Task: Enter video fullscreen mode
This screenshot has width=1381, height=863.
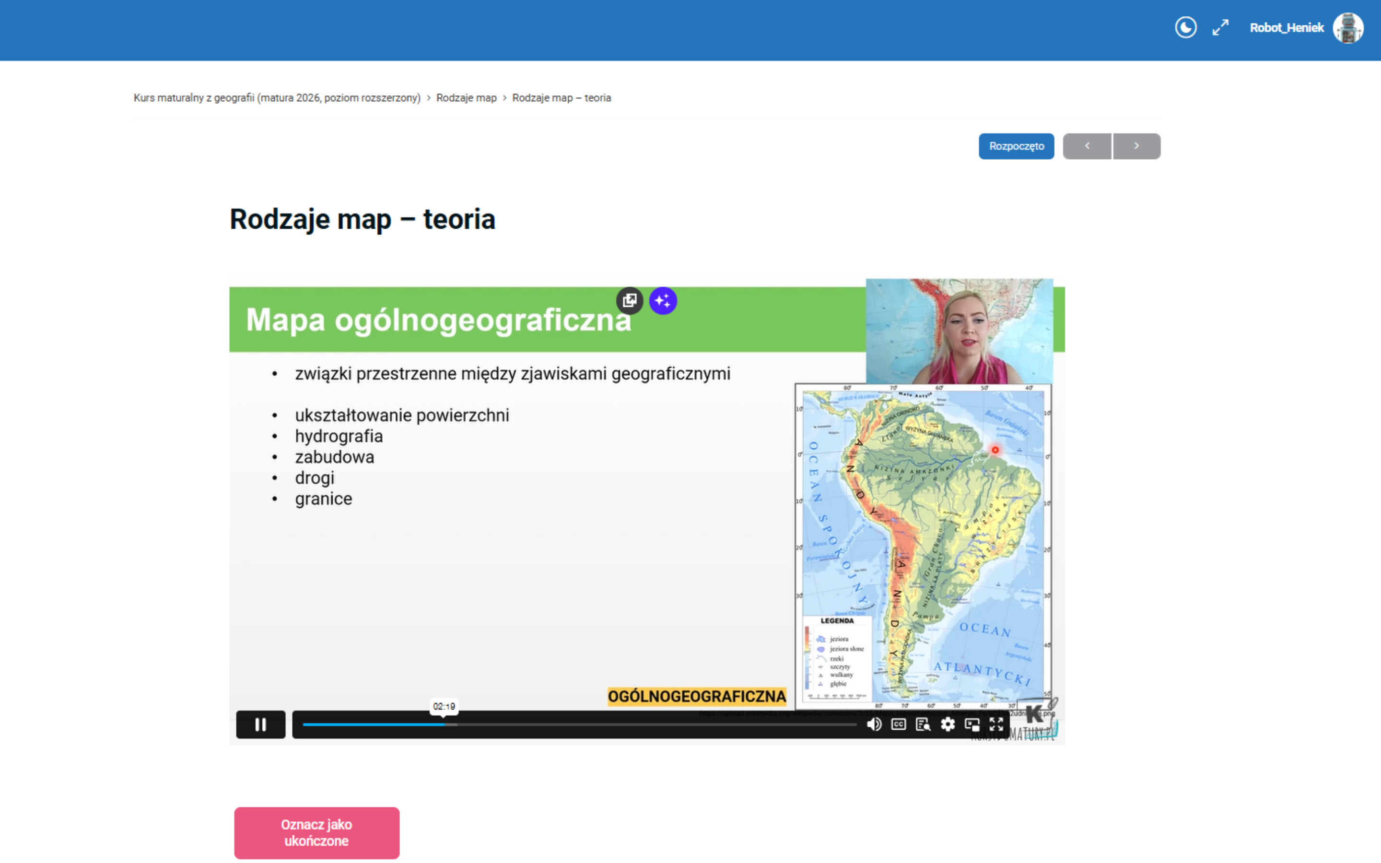Action: click(x=996, y=724)
